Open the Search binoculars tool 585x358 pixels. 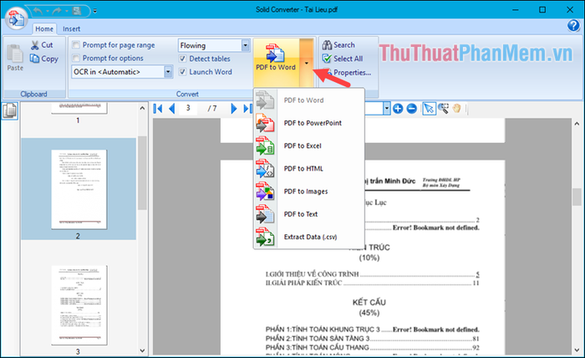[x=328, y=45]
